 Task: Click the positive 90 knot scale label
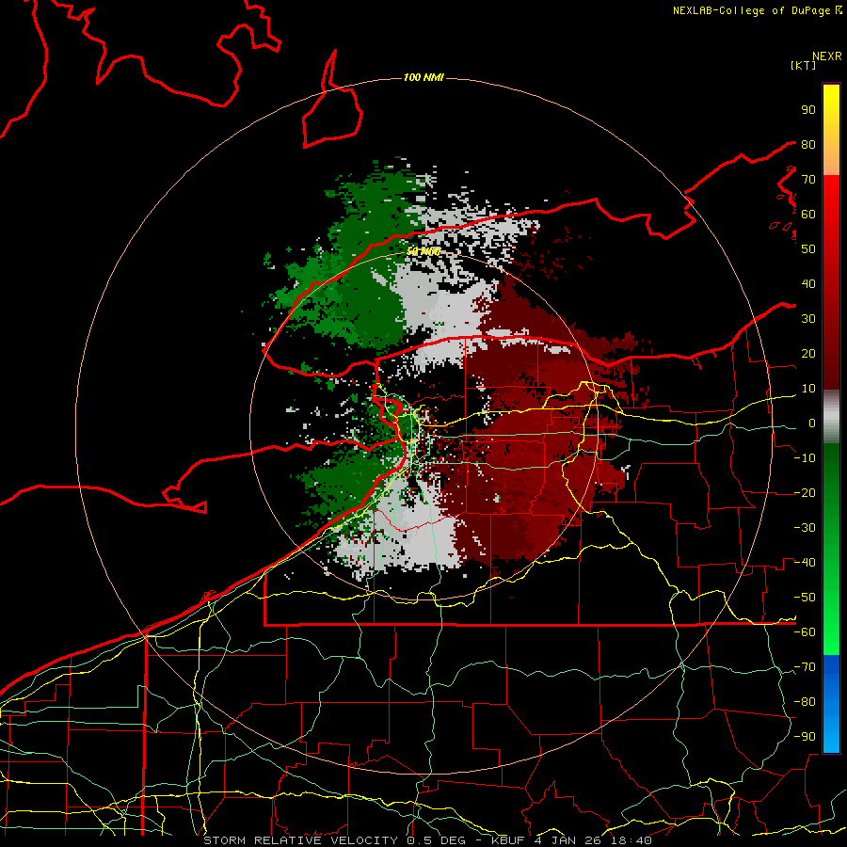click(x=808, y=110)
